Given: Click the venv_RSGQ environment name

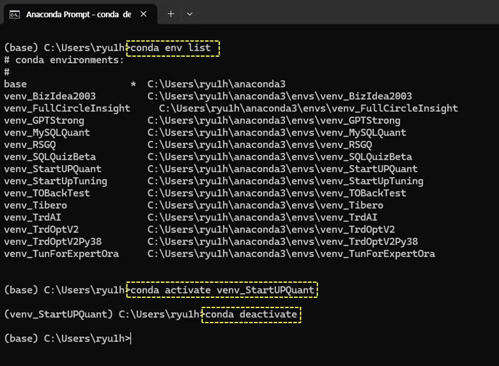Looking at the screenshot, I should point(30,145).
